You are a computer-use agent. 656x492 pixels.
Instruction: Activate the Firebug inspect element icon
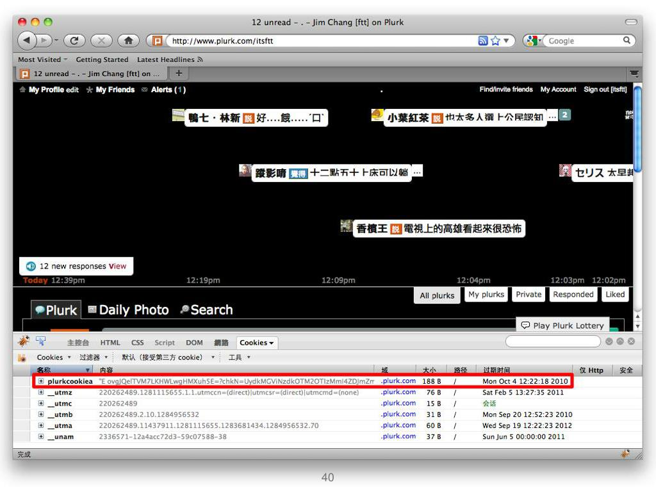[40, 341]
